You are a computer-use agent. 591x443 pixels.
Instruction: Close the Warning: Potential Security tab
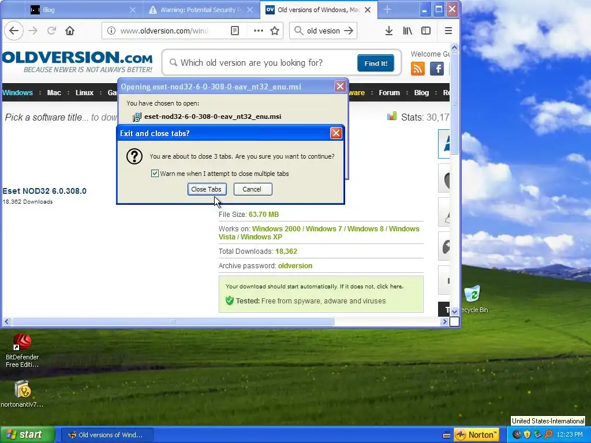(250, 10)
